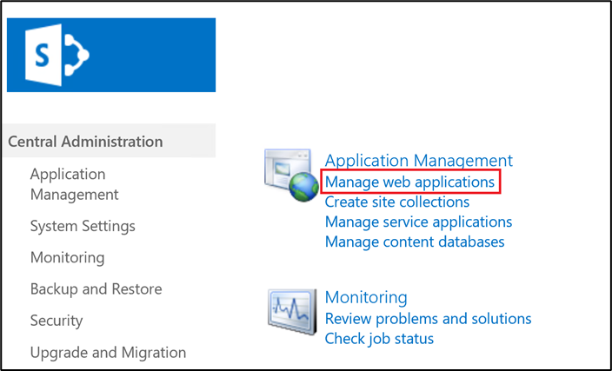612x371 pixels.
Task: Open the Manage content databases link
Action: pyautogui.click(x=414, y=242)
